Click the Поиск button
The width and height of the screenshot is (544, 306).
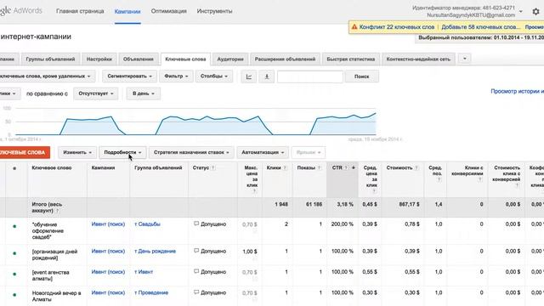[361, 76]
